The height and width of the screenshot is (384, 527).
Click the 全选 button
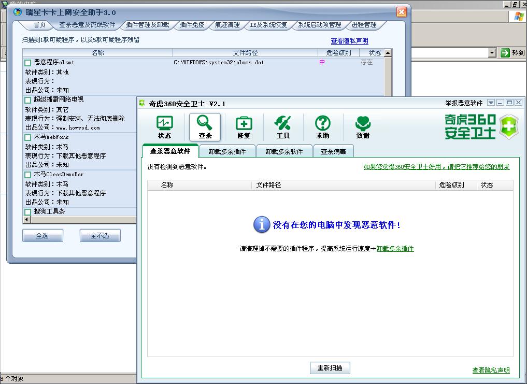tap(42, 235)
